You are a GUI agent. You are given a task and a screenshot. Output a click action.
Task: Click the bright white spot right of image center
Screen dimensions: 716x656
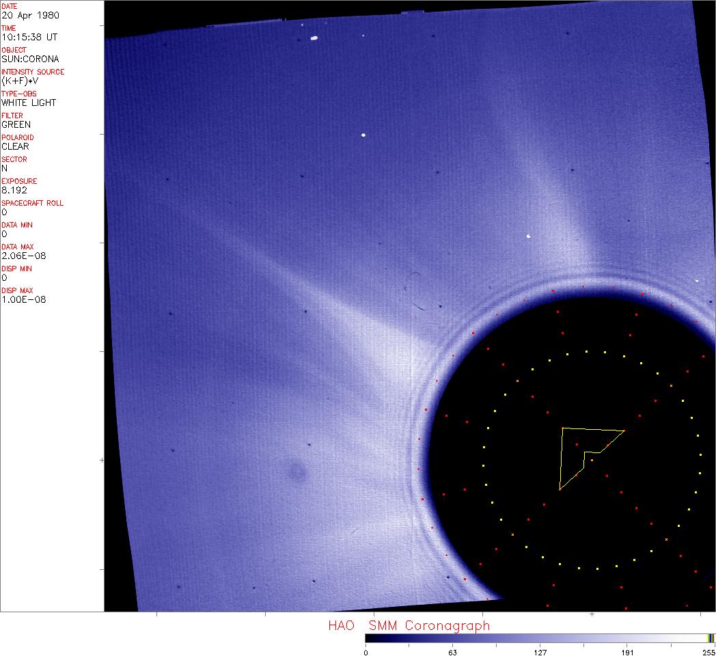[x=529, y=236]
